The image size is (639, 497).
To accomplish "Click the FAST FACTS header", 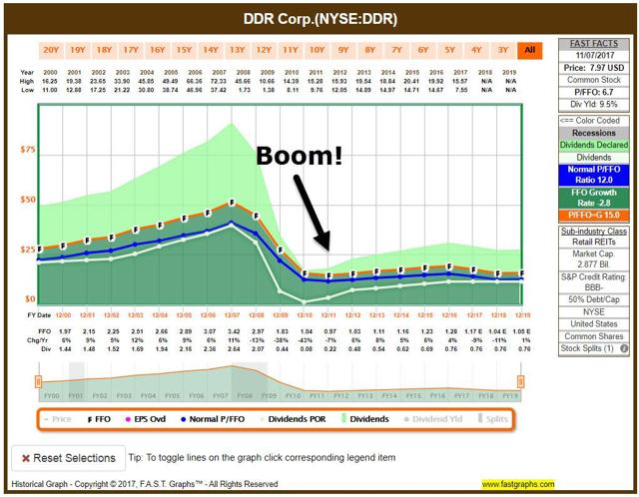I will 594,44.
